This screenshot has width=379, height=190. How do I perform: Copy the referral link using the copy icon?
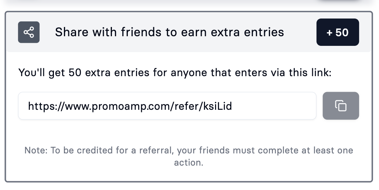pos(341,106)
